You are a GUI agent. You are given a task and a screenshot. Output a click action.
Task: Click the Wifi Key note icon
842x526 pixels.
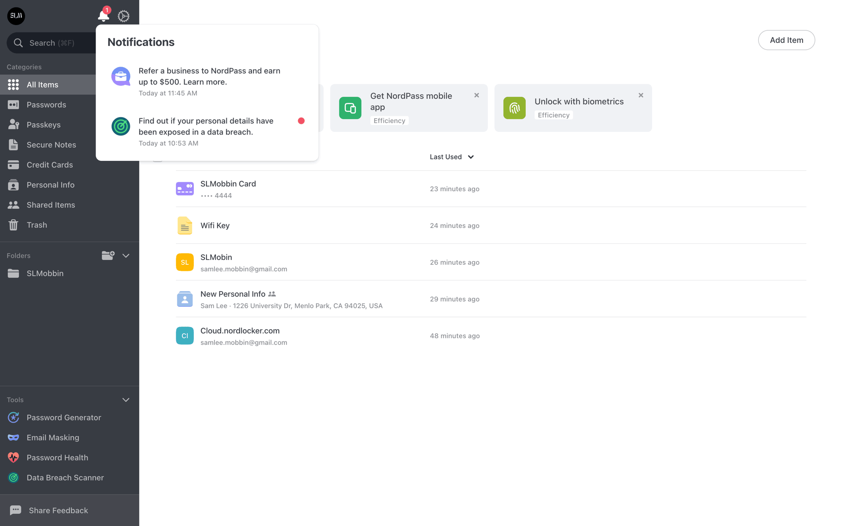coord(185,225)
